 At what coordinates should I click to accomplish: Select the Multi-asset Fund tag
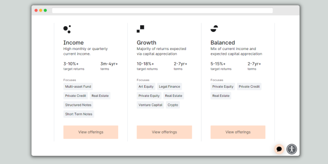coord(78,87)
